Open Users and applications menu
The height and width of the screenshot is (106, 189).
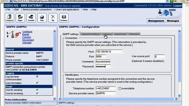click(x=67, y=9)
